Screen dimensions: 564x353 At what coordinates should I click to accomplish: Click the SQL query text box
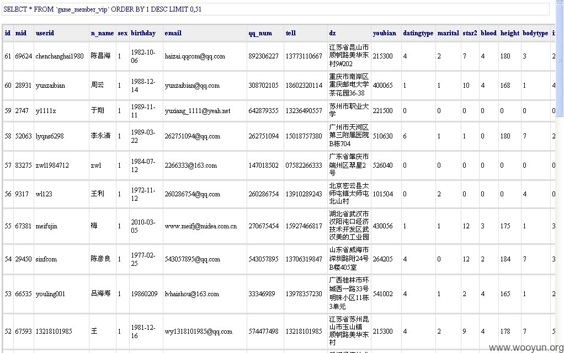(275, 9)
